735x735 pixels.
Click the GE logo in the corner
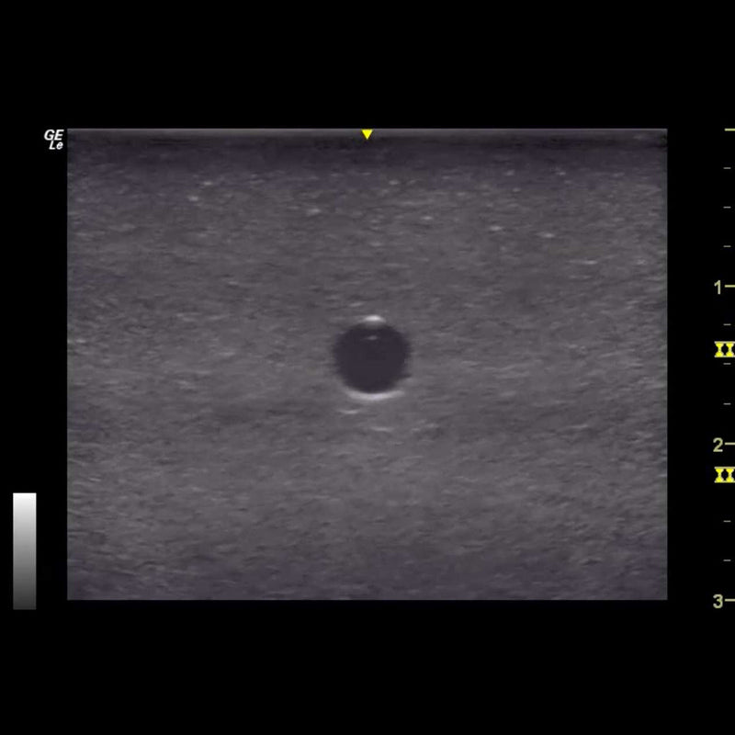(53, 135)
